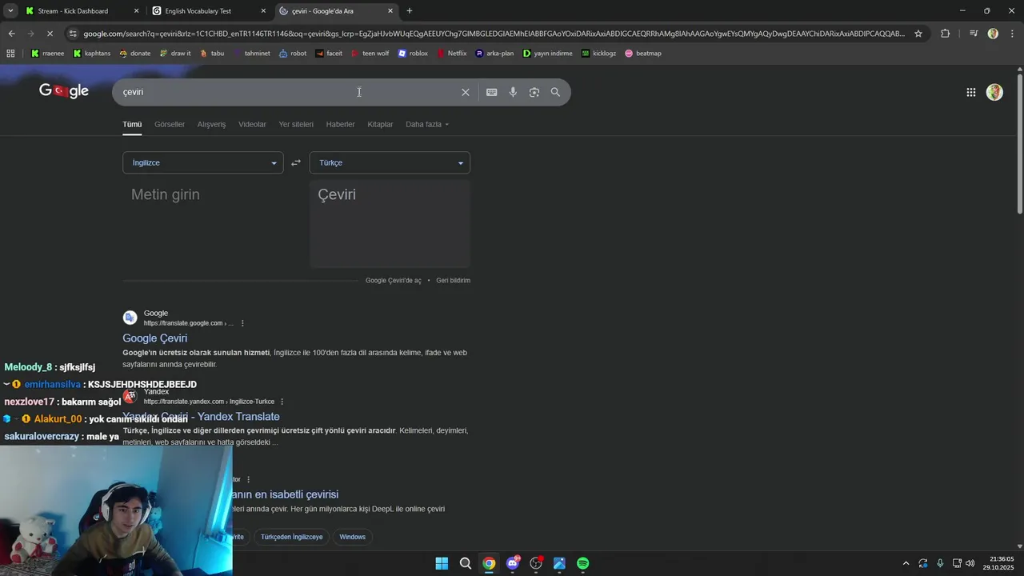Screen dimensions: 1024x576
Task: Open the donate bookmark
Action: (134, 54)
